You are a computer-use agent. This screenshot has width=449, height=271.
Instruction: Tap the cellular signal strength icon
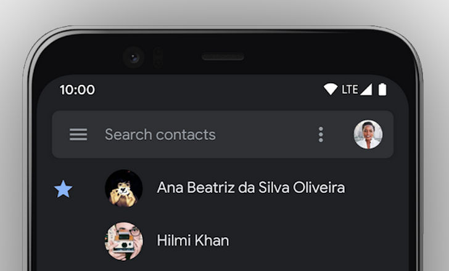pyautogui.click(x=366, y=89)
